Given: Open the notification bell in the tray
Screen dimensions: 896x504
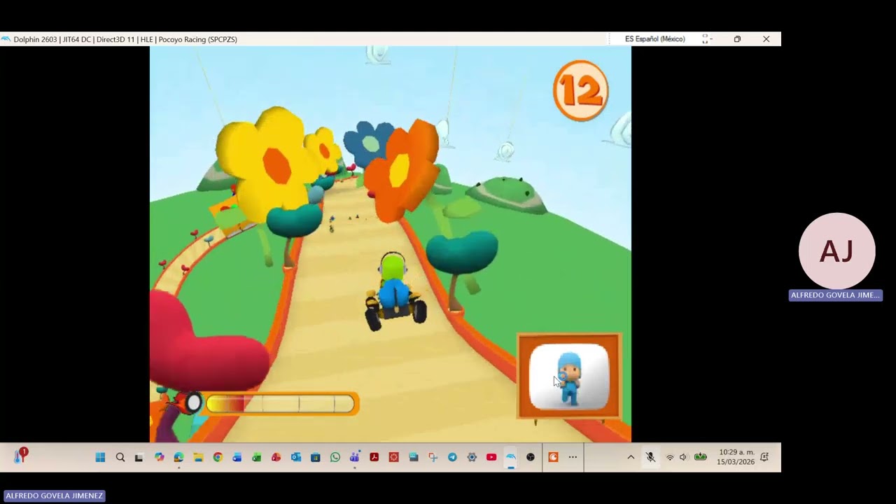Looking at the screenshot, I should point(764,457).
